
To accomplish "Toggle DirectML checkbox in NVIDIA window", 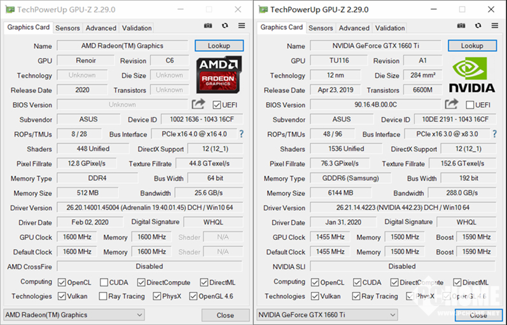I will [457, 282].
